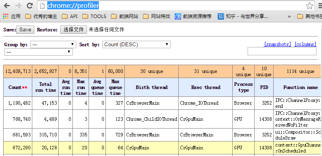322x156 pixels.
Task: Open the Chrome hamburger menu
Action: pos(320,6)
